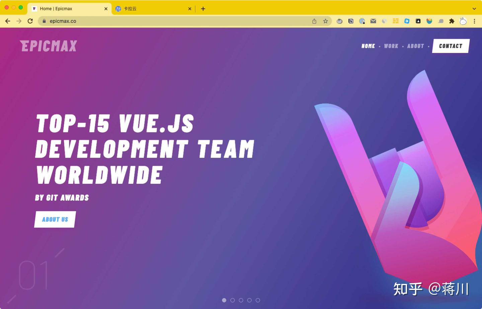Open the CONTACT page
Viewport: 482px width, 309px height.
click(451, 46)
